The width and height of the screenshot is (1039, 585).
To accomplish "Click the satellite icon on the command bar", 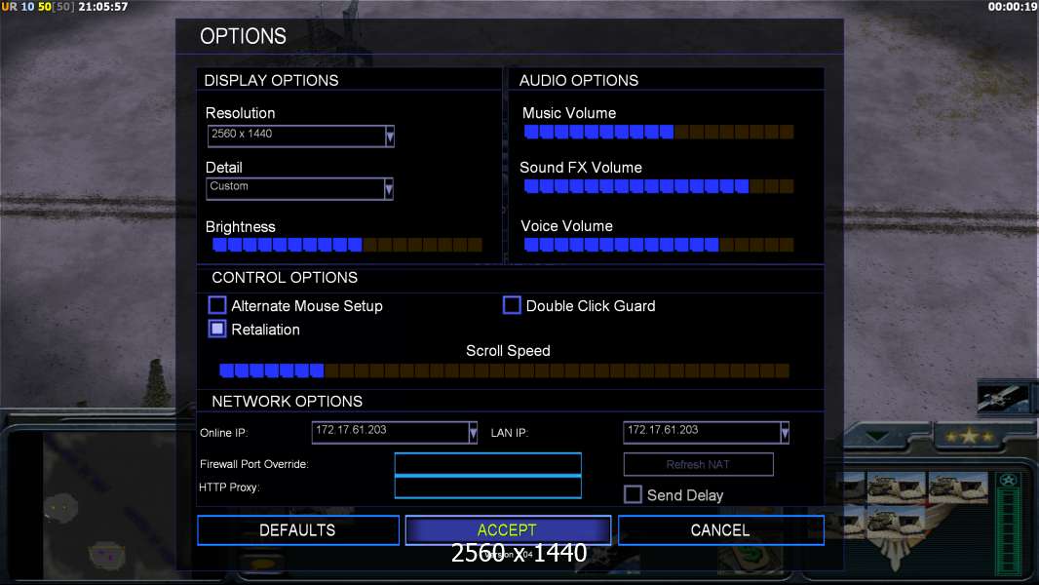I will pos(1003,398).
